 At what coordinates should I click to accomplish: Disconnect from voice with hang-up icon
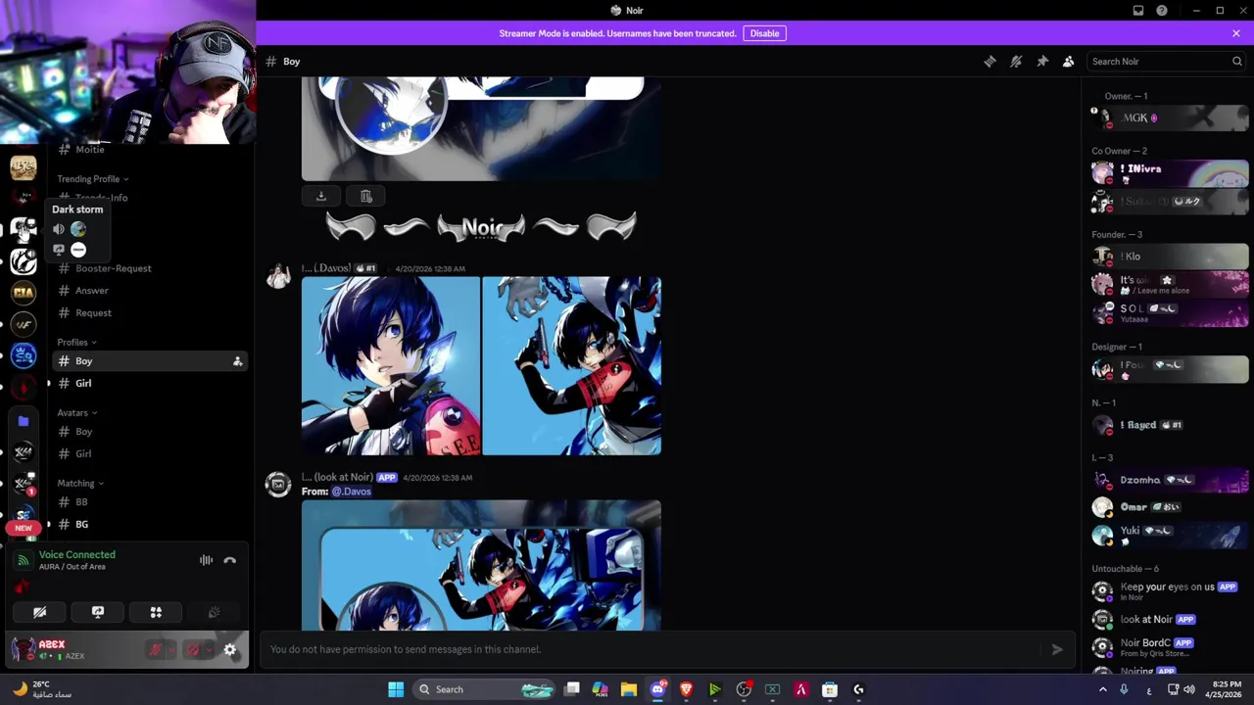(230, 561)
